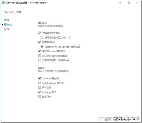
Task: Click the 取消 button
Action: 126,120
